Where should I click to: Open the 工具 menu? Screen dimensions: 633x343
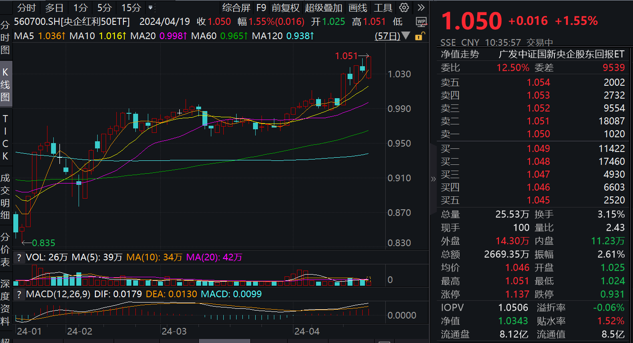[383, 8]
